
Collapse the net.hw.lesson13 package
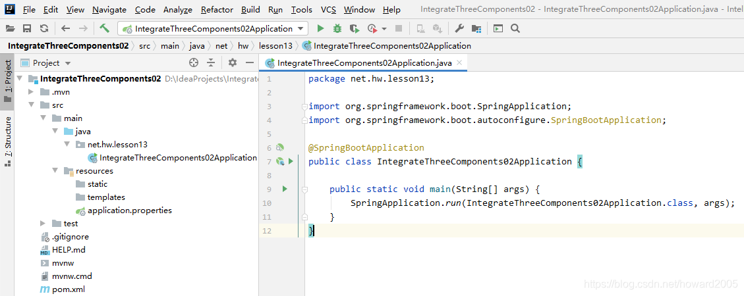(x=67, y=145)
